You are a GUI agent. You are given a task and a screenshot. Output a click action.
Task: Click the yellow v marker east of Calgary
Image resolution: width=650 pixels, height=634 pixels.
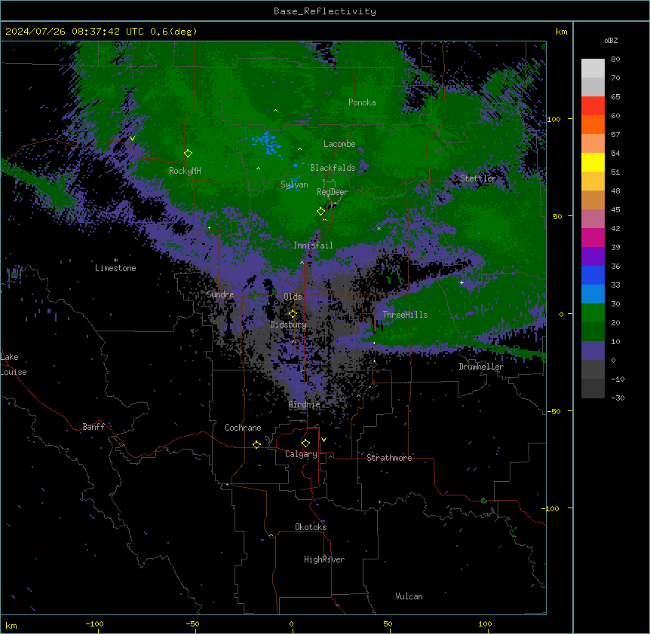point(323,440)
